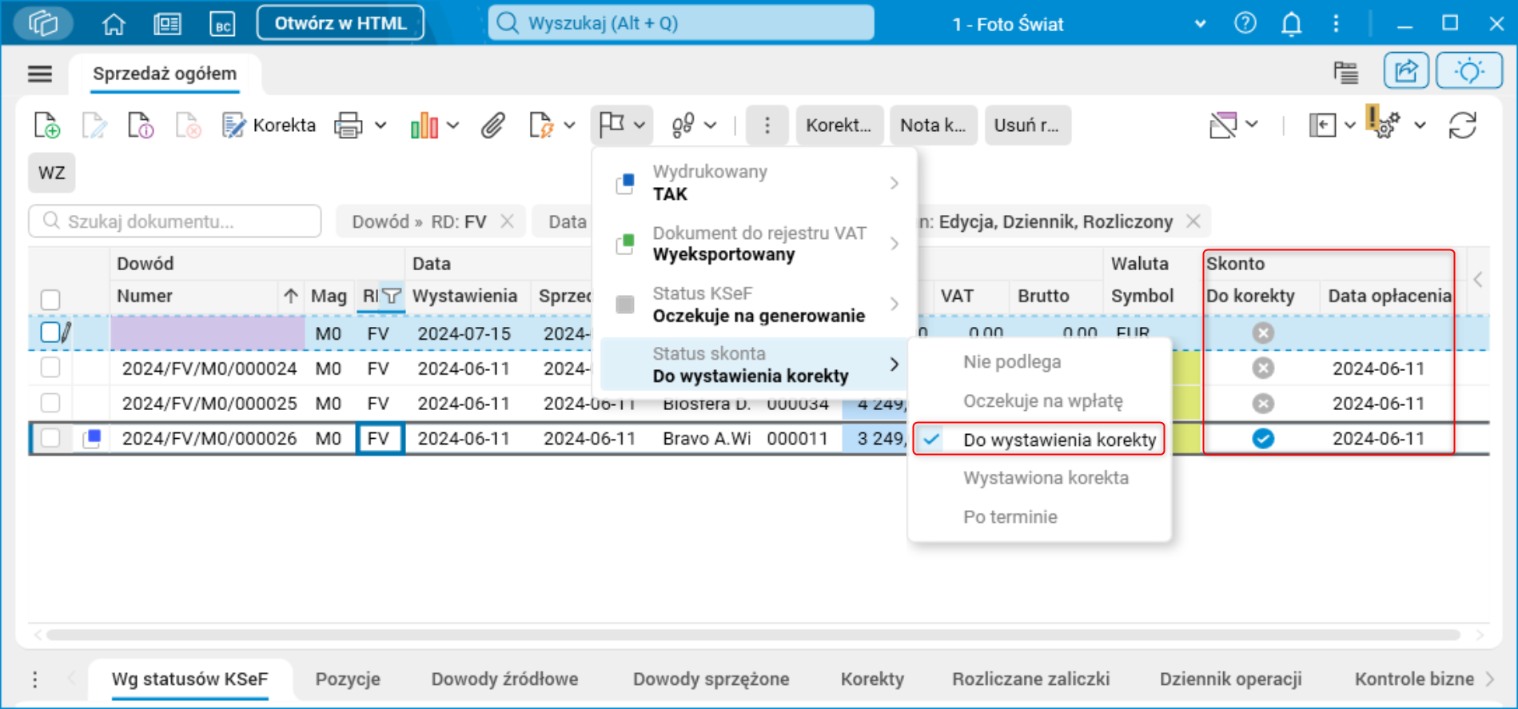
Task: Expand the linked documents dropdown arrow
Action: coord(711,125)
